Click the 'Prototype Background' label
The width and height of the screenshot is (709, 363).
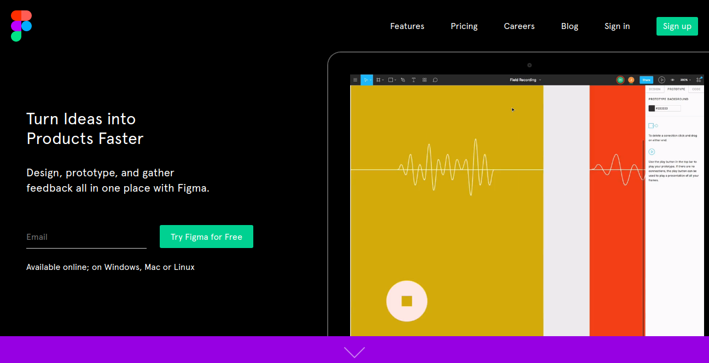668,99
